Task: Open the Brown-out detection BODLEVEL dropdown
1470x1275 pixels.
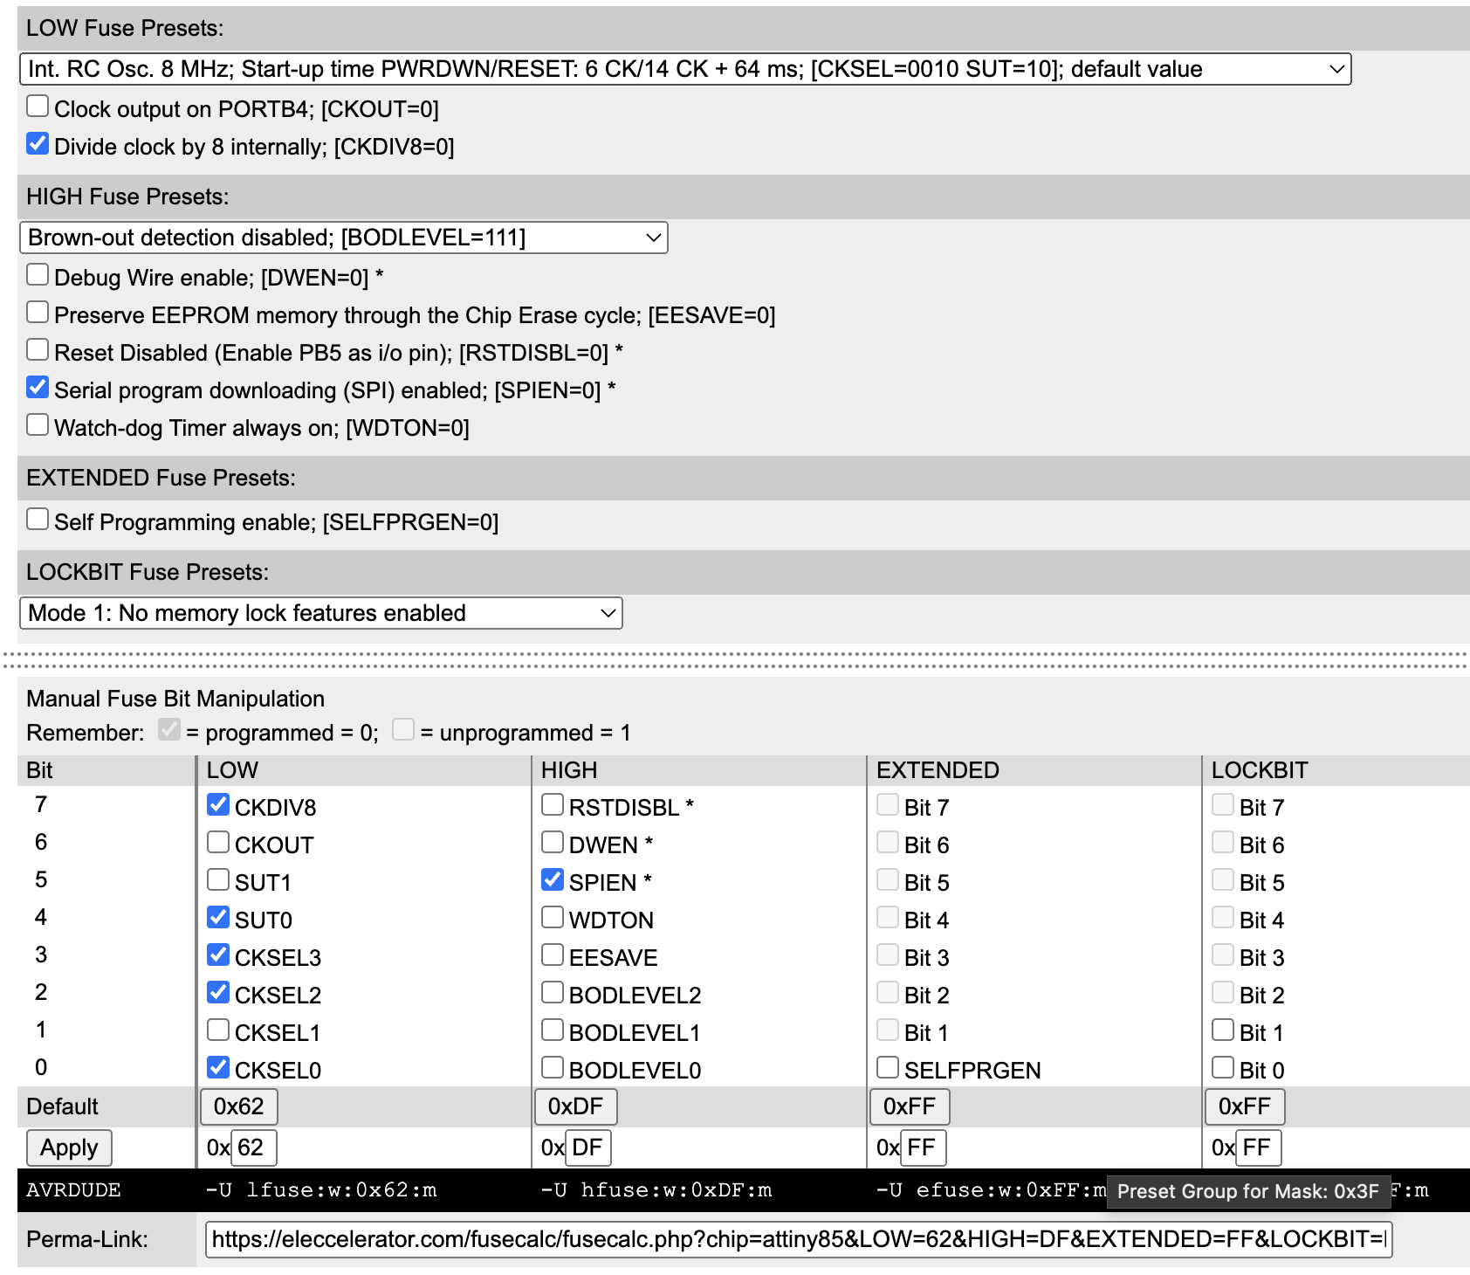Action: [343, 238]
